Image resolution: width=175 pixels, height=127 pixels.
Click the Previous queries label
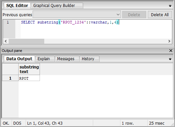[x=17, y=15]
